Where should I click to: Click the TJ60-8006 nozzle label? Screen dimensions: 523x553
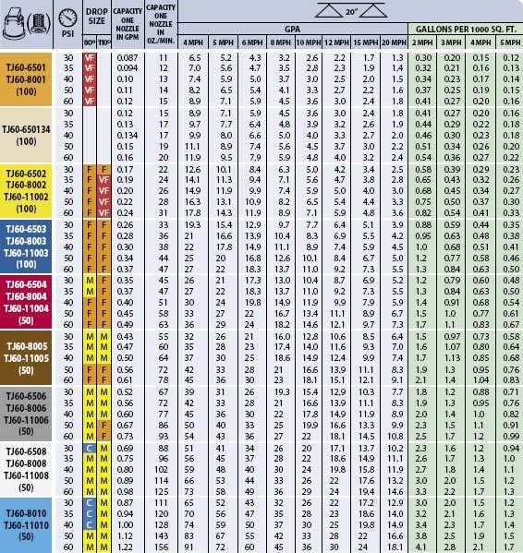tap(26, 408)
